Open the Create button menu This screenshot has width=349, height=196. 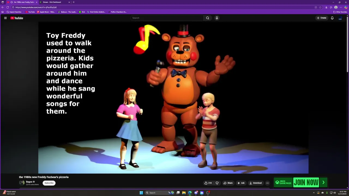pos(321,18)
